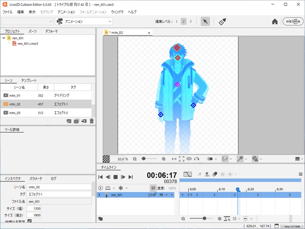Open the snowflake freeze options dropdown

(x=127, y=188)
